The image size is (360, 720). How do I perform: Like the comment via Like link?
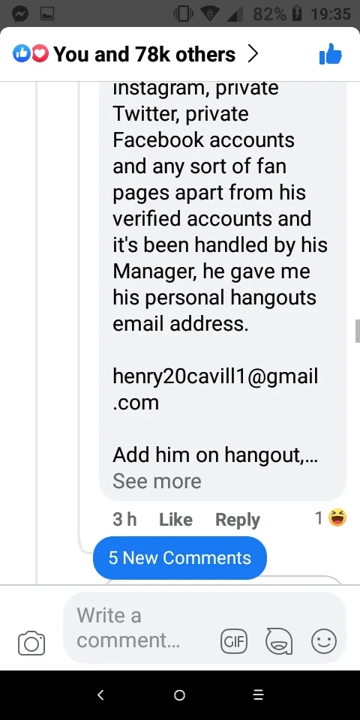175,519
